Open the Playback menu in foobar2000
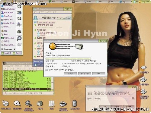This screenshot has width=151, height=113. coord(19,66)
